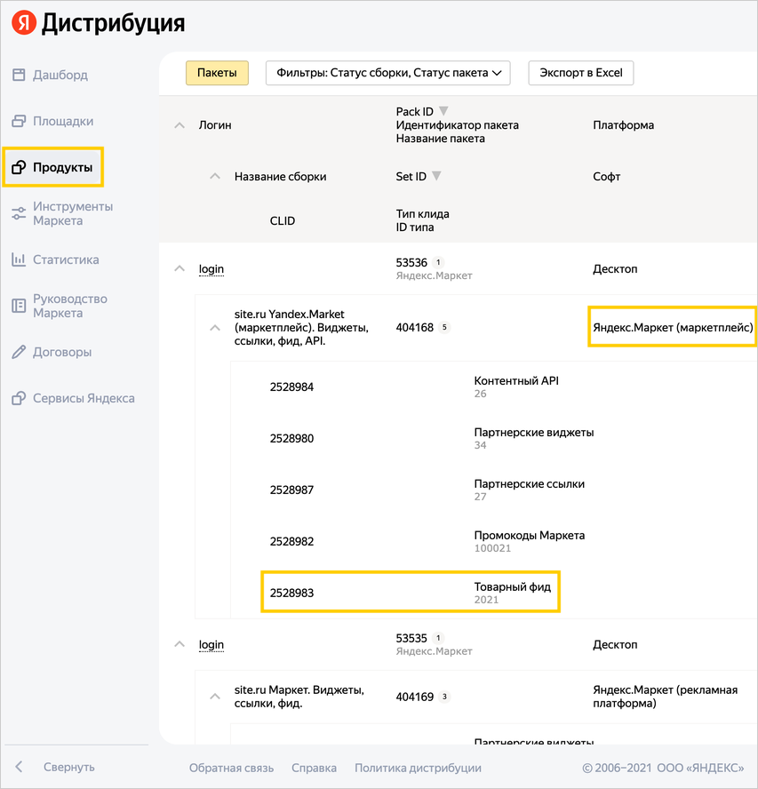Click the Руководство Маркета book icon
Image resolution: width=758 pixels, height=789 pixels.
[x=19, y=306]
